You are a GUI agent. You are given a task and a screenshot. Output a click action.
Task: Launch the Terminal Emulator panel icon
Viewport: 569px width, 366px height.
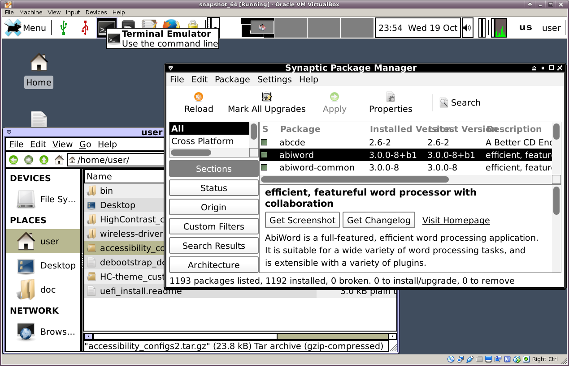coord(107,28)
